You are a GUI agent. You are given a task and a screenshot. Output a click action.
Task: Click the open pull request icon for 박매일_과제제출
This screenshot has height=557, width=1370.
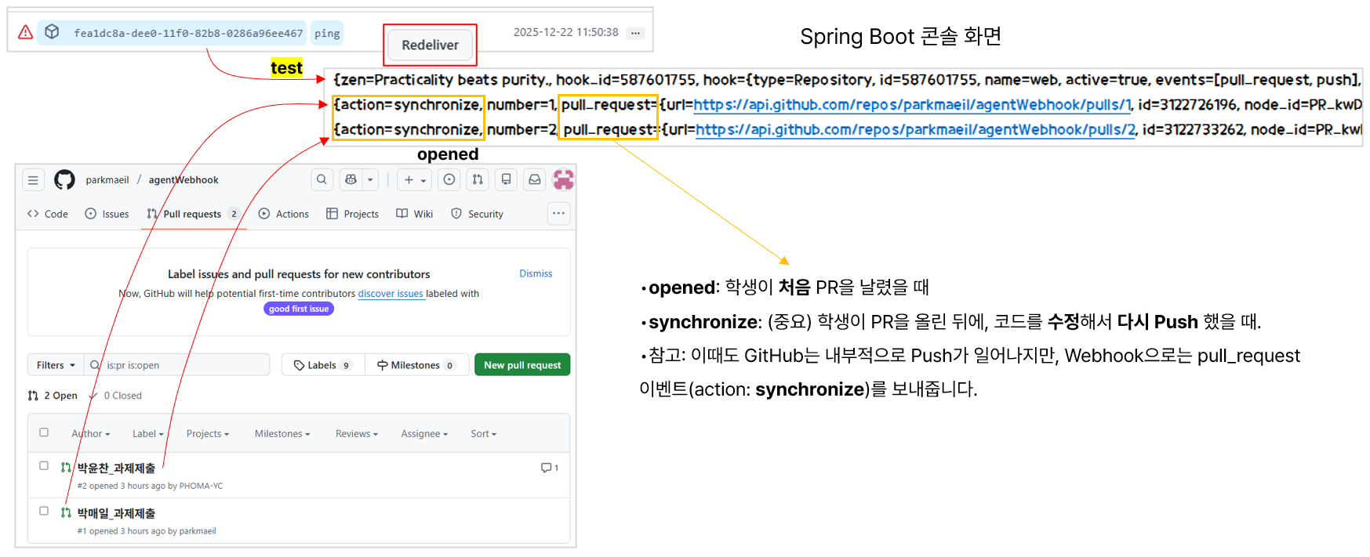coord(66,513)
